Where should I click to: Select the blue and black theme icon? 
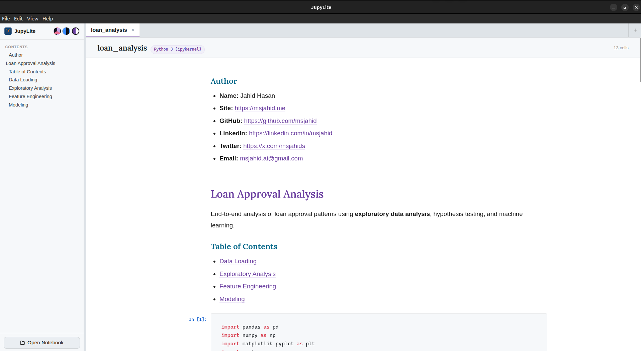[x=66, y=31]
